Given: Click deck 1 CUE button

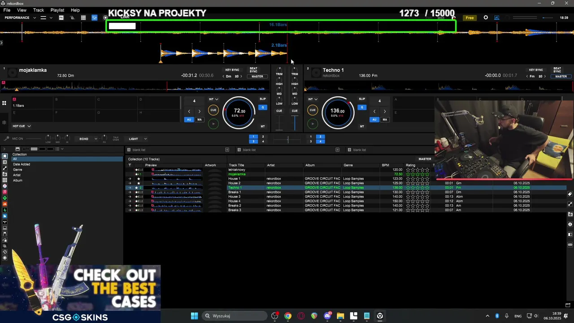Looking at the screenshot, I should point(213,110).
